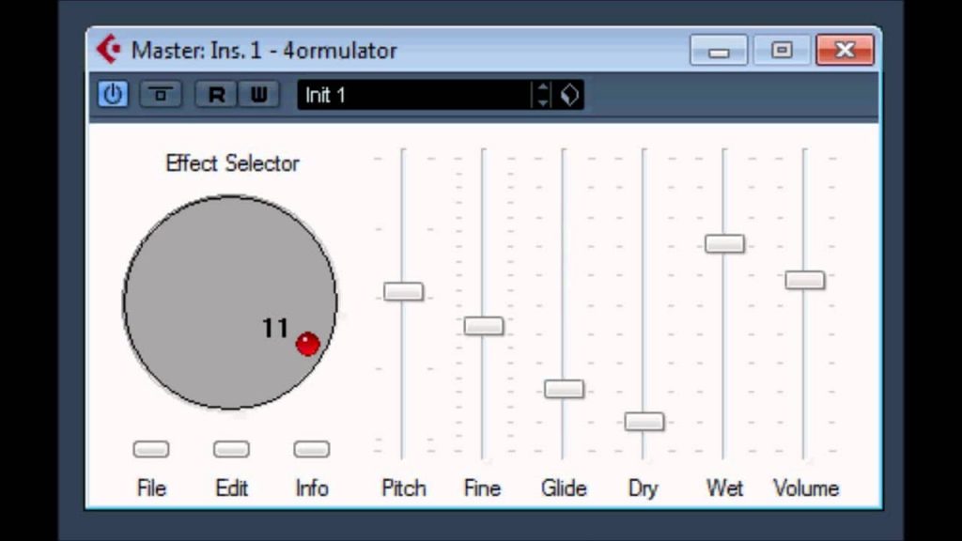This screenshot has height=541, width=962.
Task: Open the Init 1 preset name field
Action: click(x=414, y=95)
